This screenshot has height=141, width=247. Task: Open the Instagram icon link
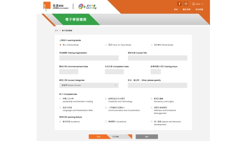[x=186, y=4]
